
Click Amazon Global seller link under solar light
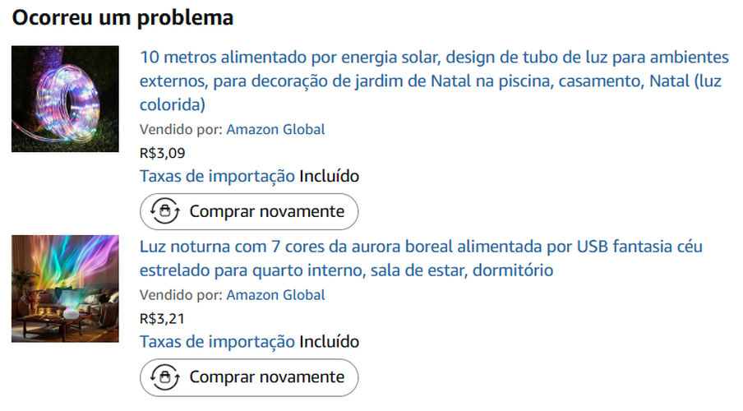tap(275, 129)
